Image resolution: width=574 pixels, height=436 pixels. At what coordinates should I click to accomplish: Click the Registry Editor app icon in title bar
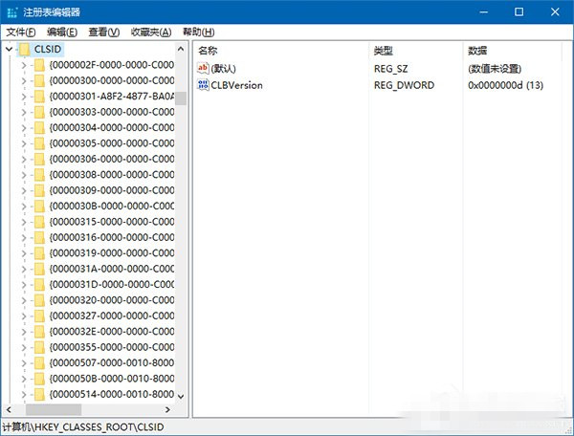12,12
